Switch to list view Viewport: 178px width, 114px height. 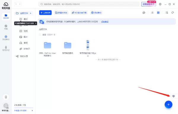152,12
